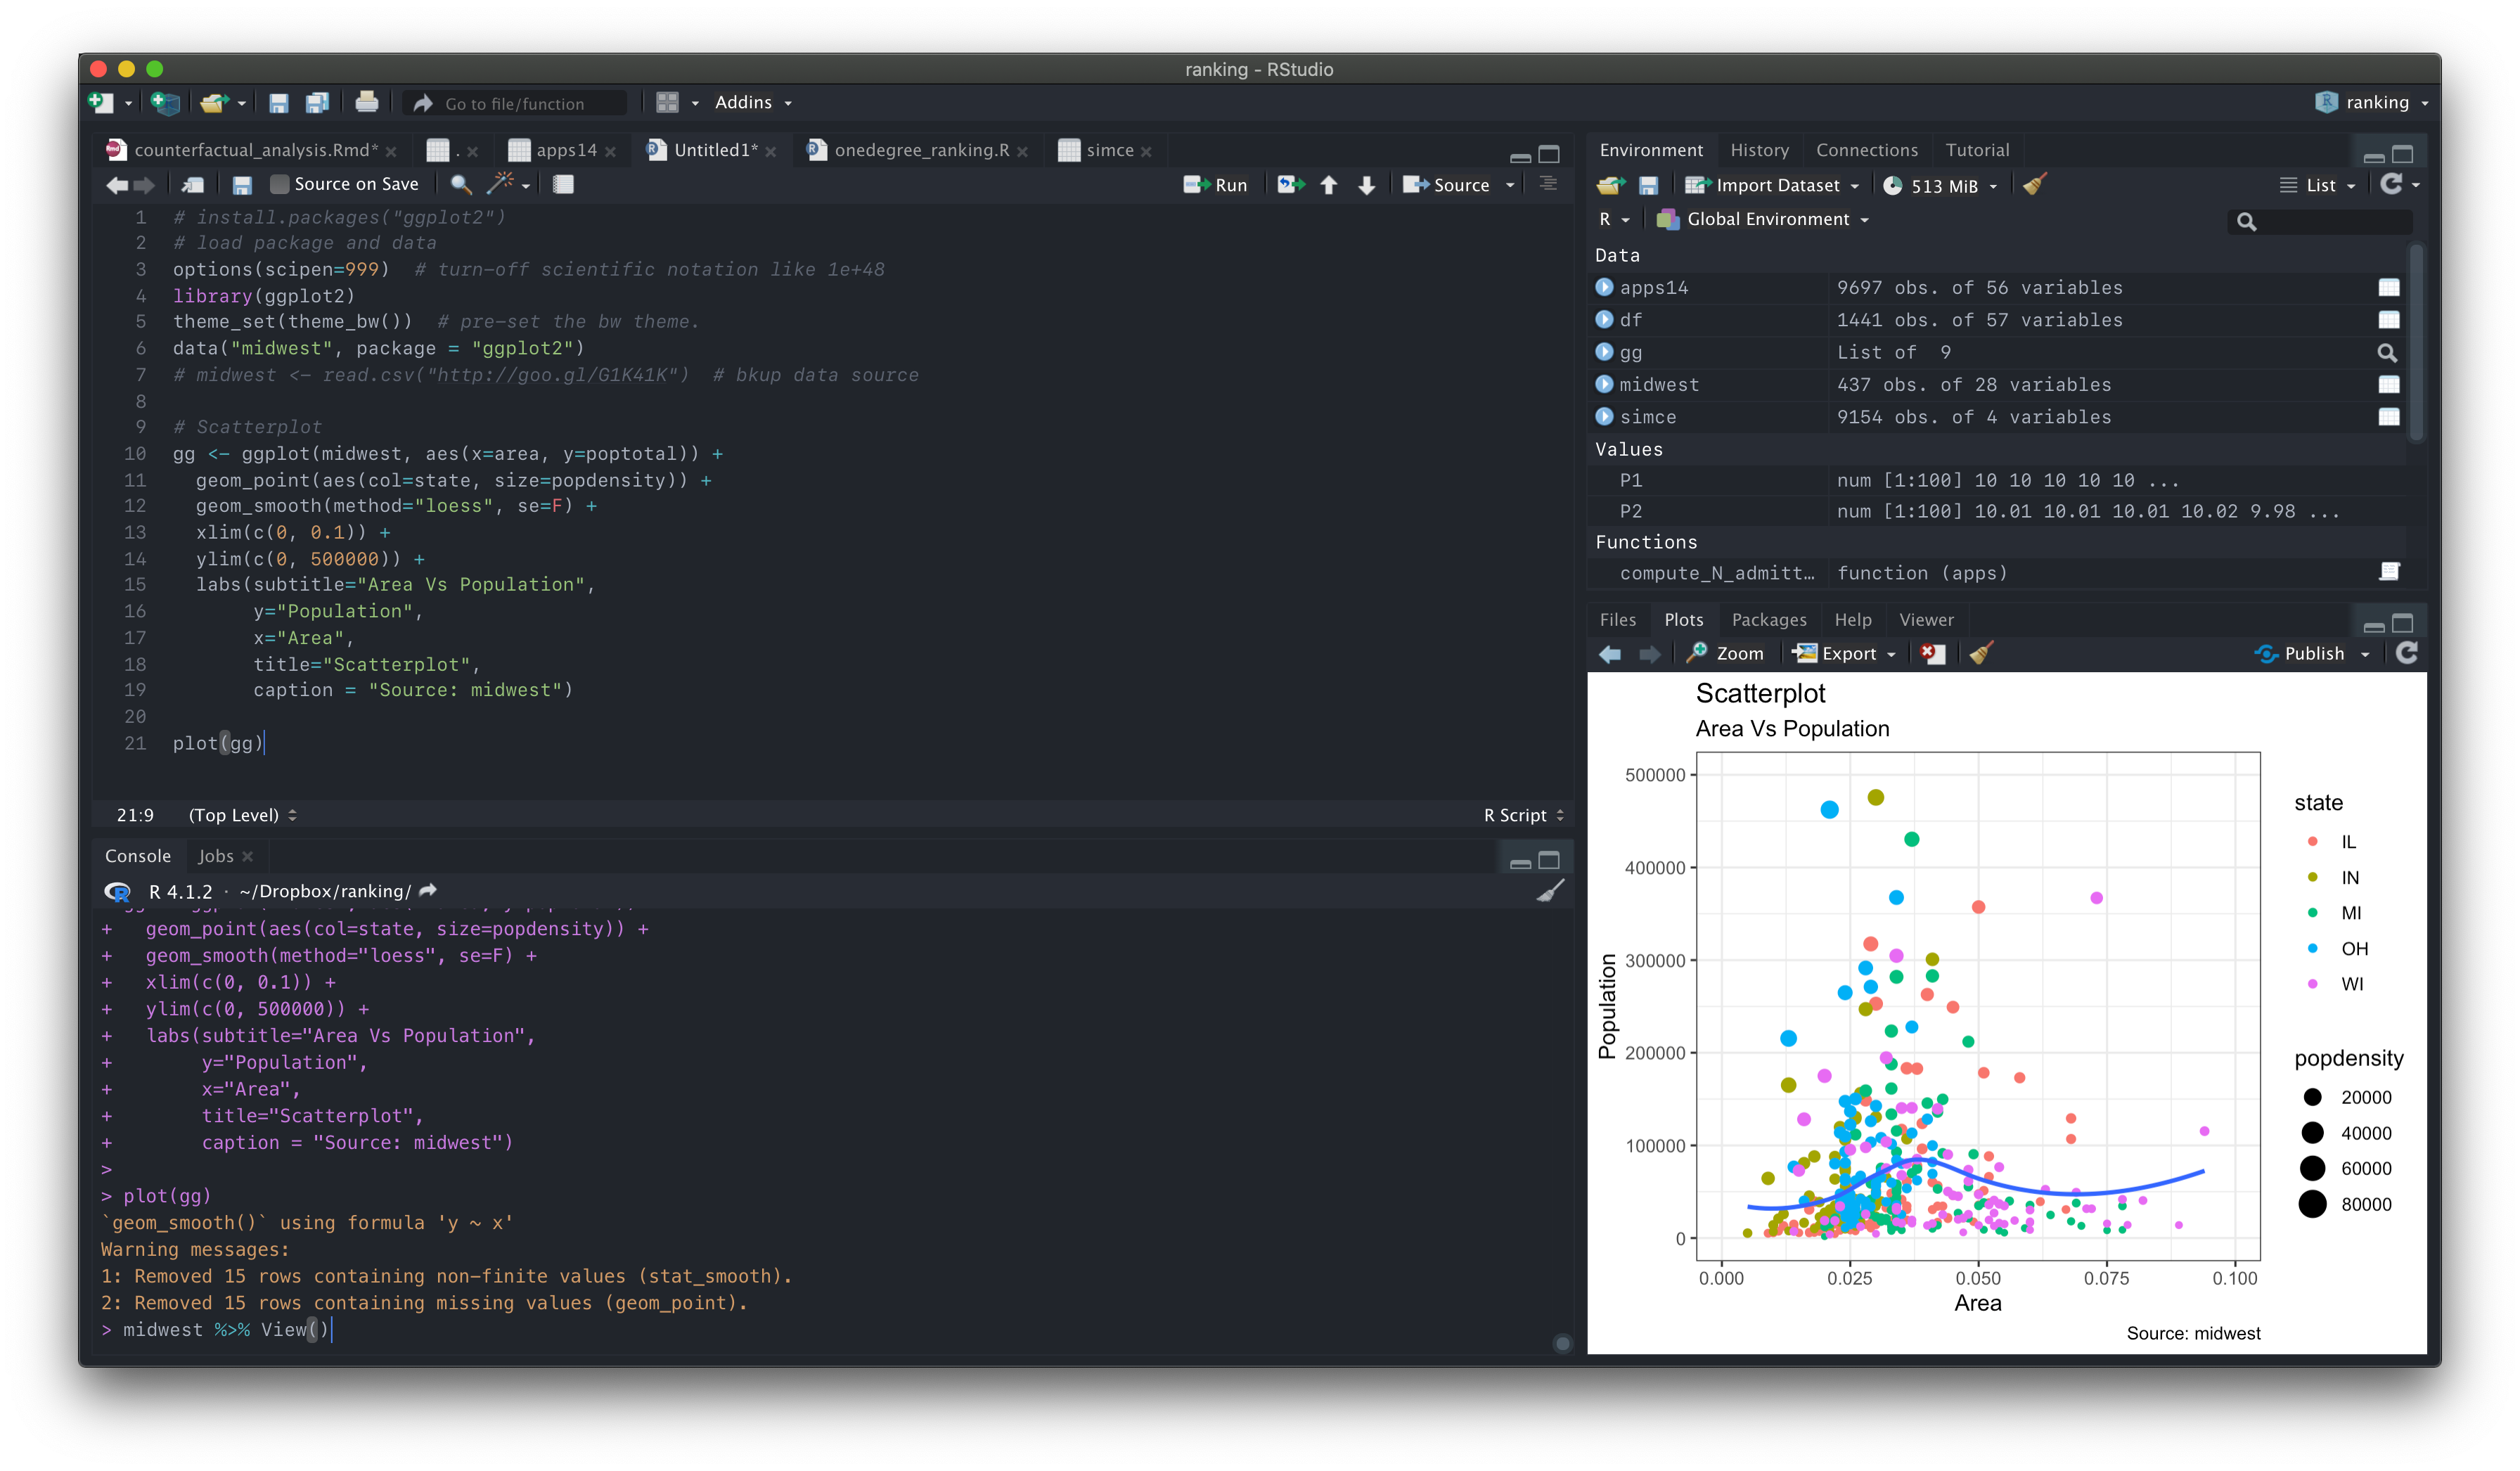Switch to the Packages tab
The height and width of the screenshot is (1471, 2520).
pyautogui.click(x=1768, y=620)
